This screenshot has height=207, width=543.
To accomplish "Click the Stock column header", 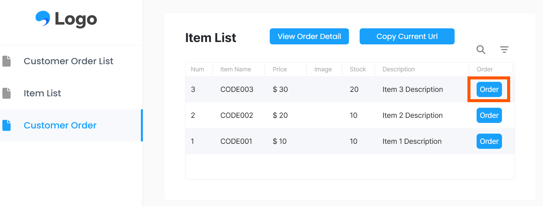I will pyautogui.click(x=358, y=69).
